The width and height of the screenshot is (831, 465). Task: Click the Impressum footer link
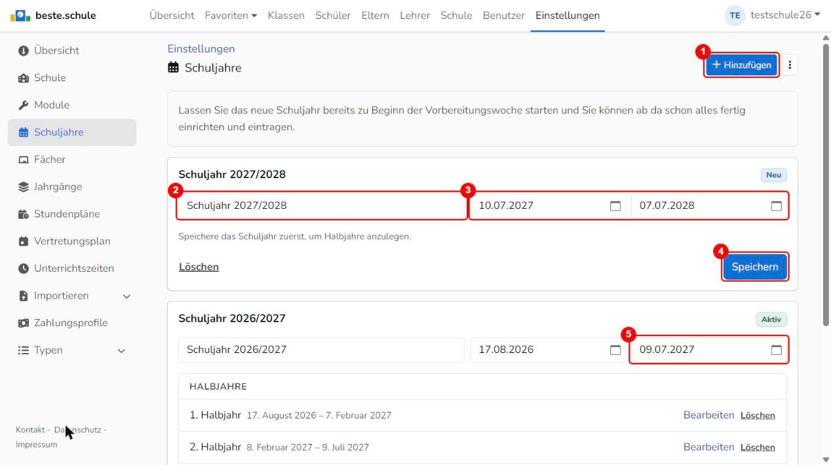point(37,445)
